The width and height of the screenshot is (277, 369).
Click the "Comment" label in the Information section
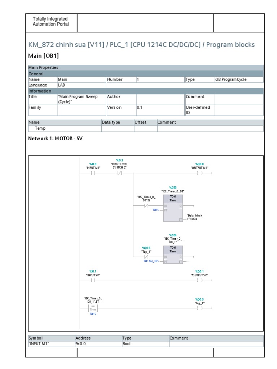200,99
